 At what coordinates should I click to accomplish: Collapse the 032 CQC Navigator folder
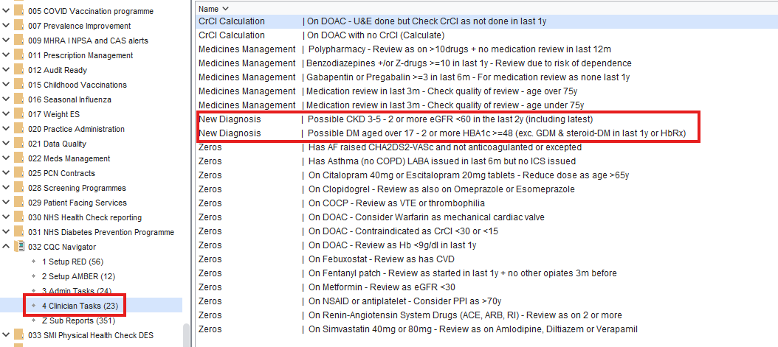(x=6, y=247)
